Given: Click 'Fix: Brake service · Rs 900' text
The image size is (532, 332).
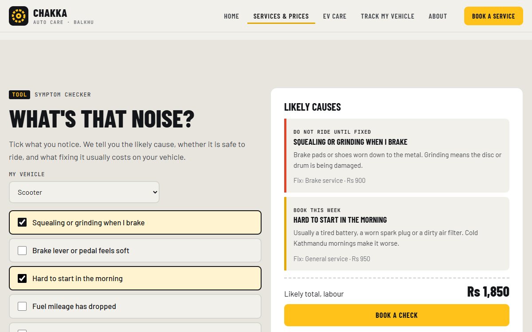Looking at the screenshot, I should 329,181.
